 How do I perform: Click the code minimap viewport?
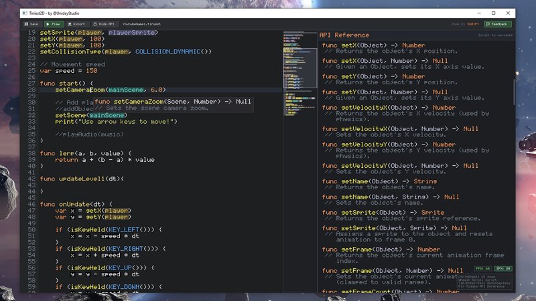[x=299, y=68]
